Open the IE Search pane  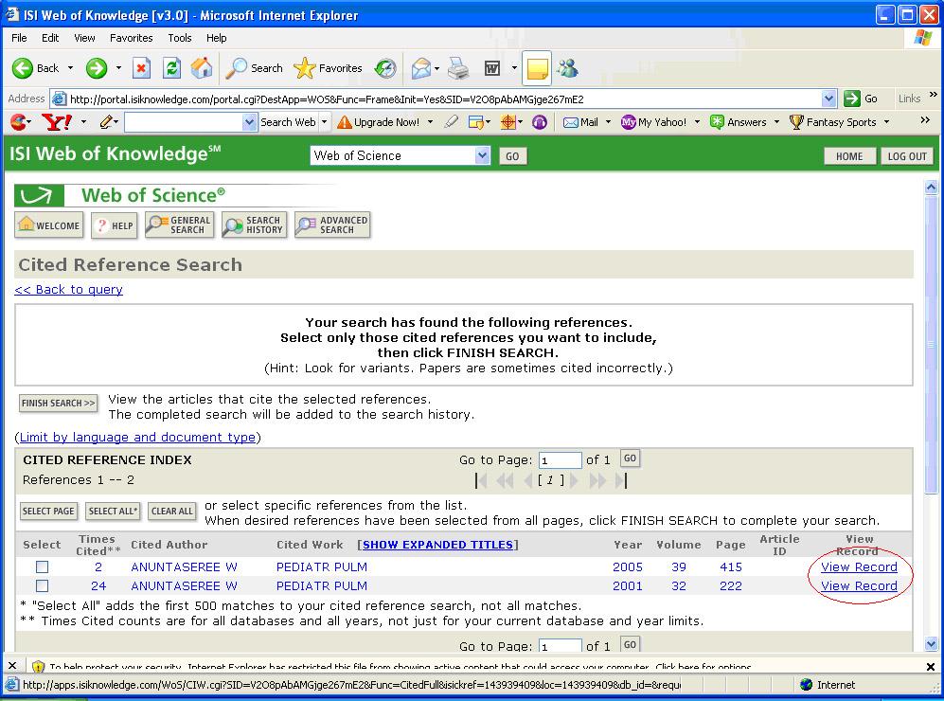pyautogui.click(x=254, y=68)
